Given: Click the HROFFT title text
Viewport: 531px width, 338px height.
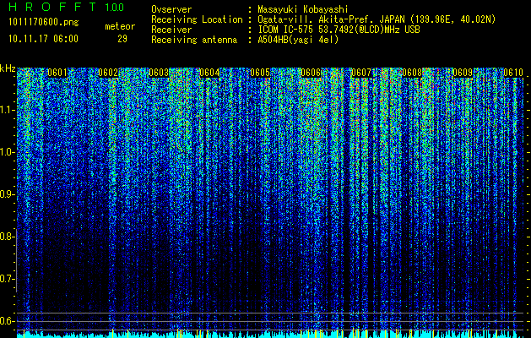Looking at the screenshot, I should tap(51, 7).
